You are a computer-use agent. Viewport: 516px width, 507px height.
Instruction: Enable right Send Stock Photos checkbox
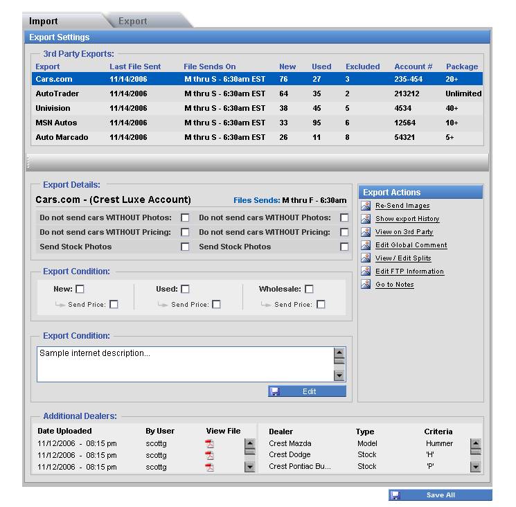point(344,247)
